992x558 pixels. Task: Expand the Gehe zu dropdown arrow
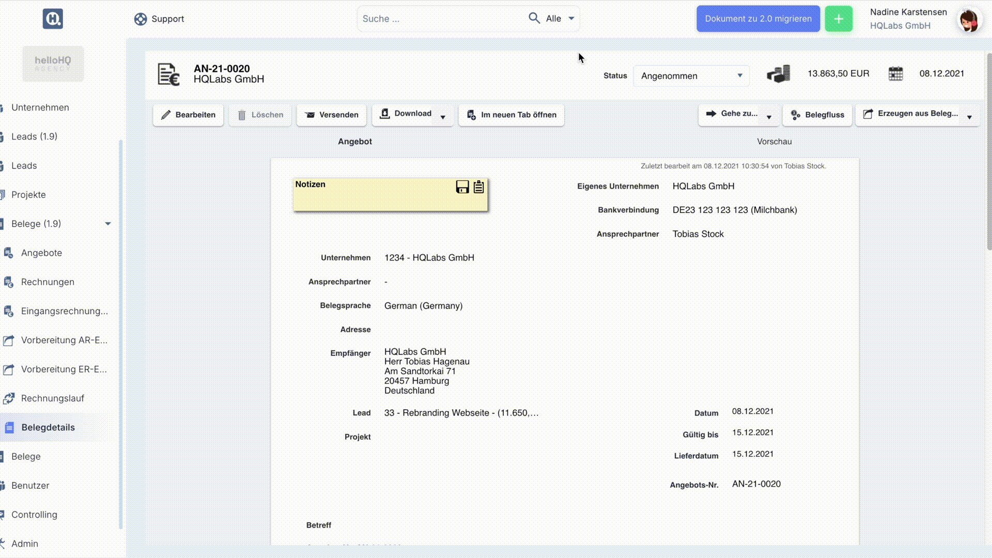769,117
